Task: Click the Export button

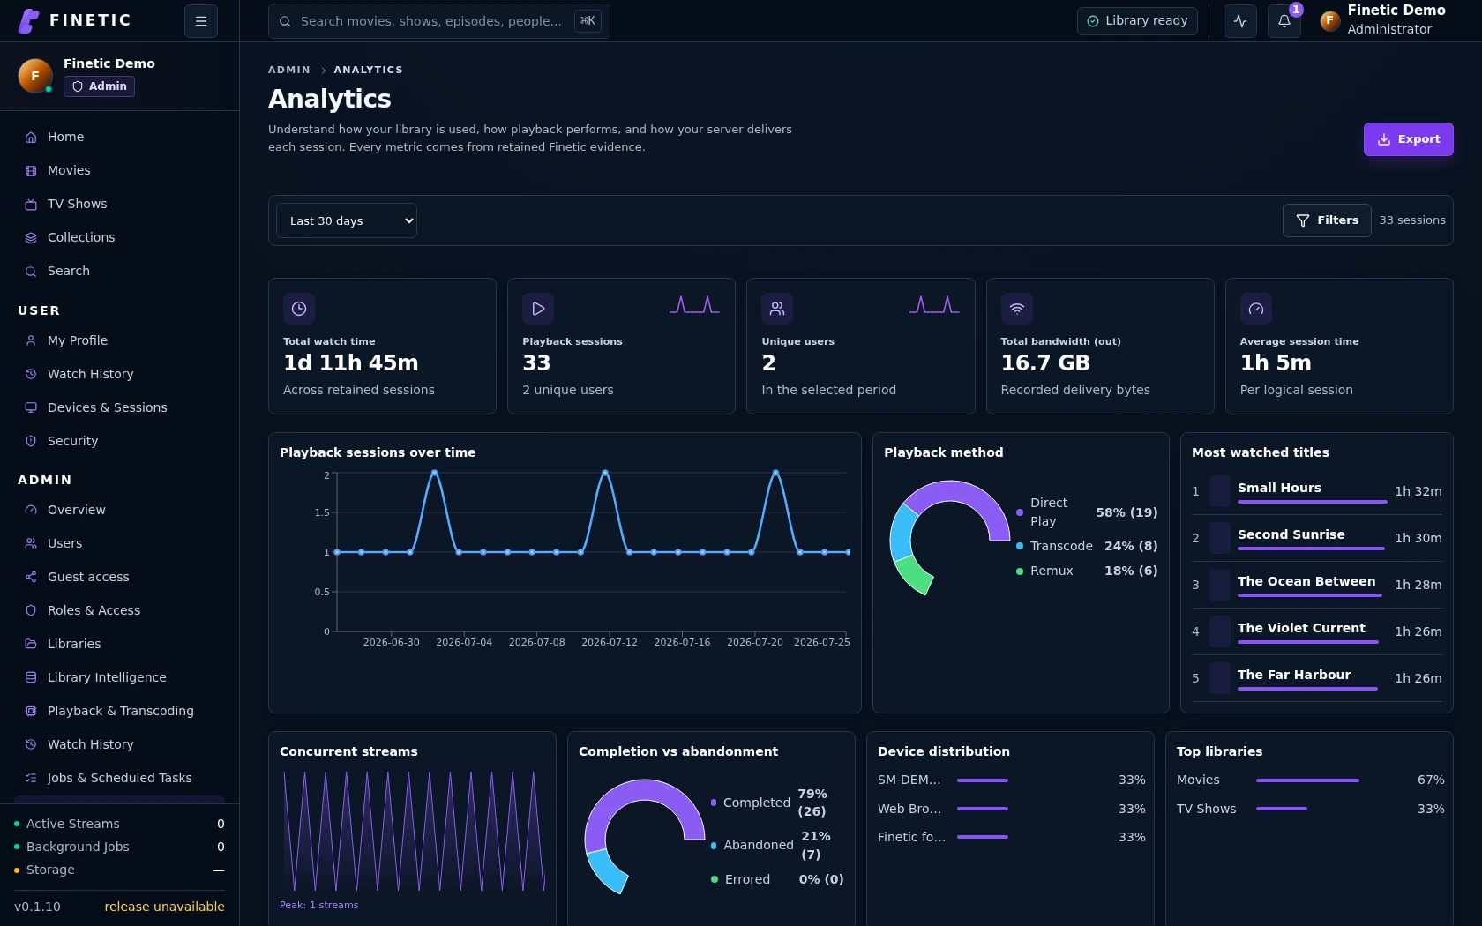Action: click(x=1408, y=139)
